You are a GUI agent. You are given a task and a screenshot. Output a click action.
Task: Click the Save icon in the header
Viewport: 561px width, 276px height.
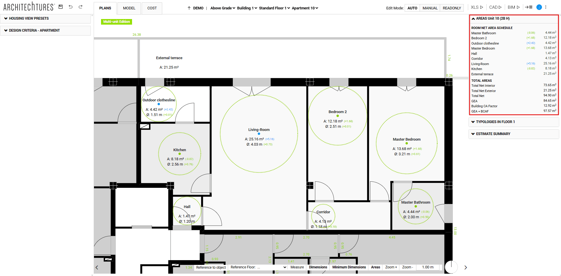[x=60, y=6]
